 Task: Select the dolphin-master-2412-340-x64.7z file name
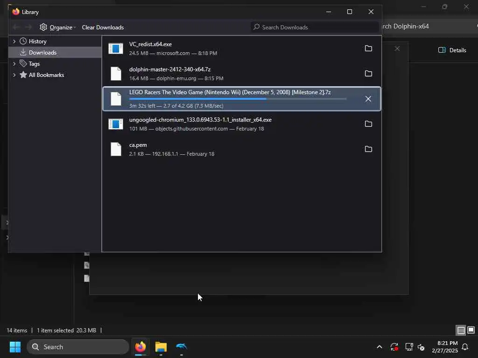click(170, 69)
